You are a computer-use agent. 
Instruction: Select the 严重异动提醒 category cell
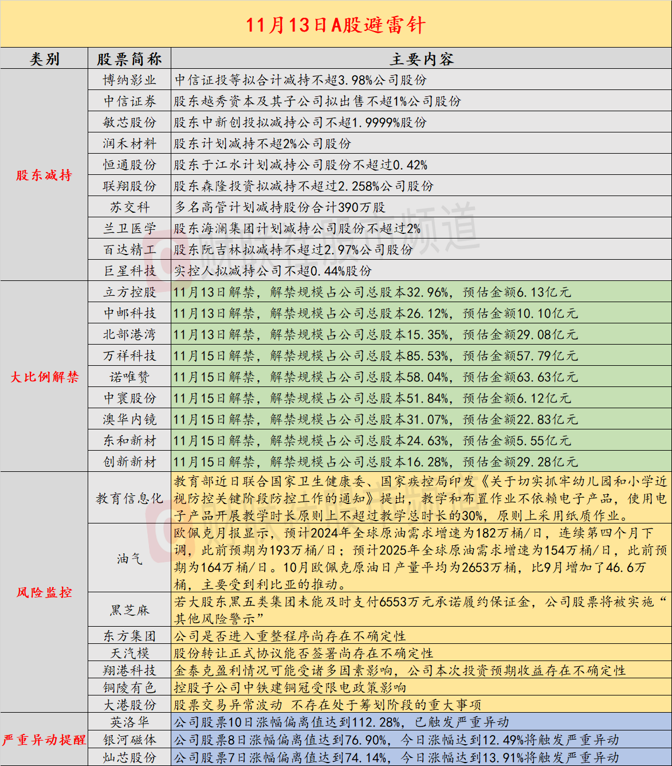click(44, 740)
